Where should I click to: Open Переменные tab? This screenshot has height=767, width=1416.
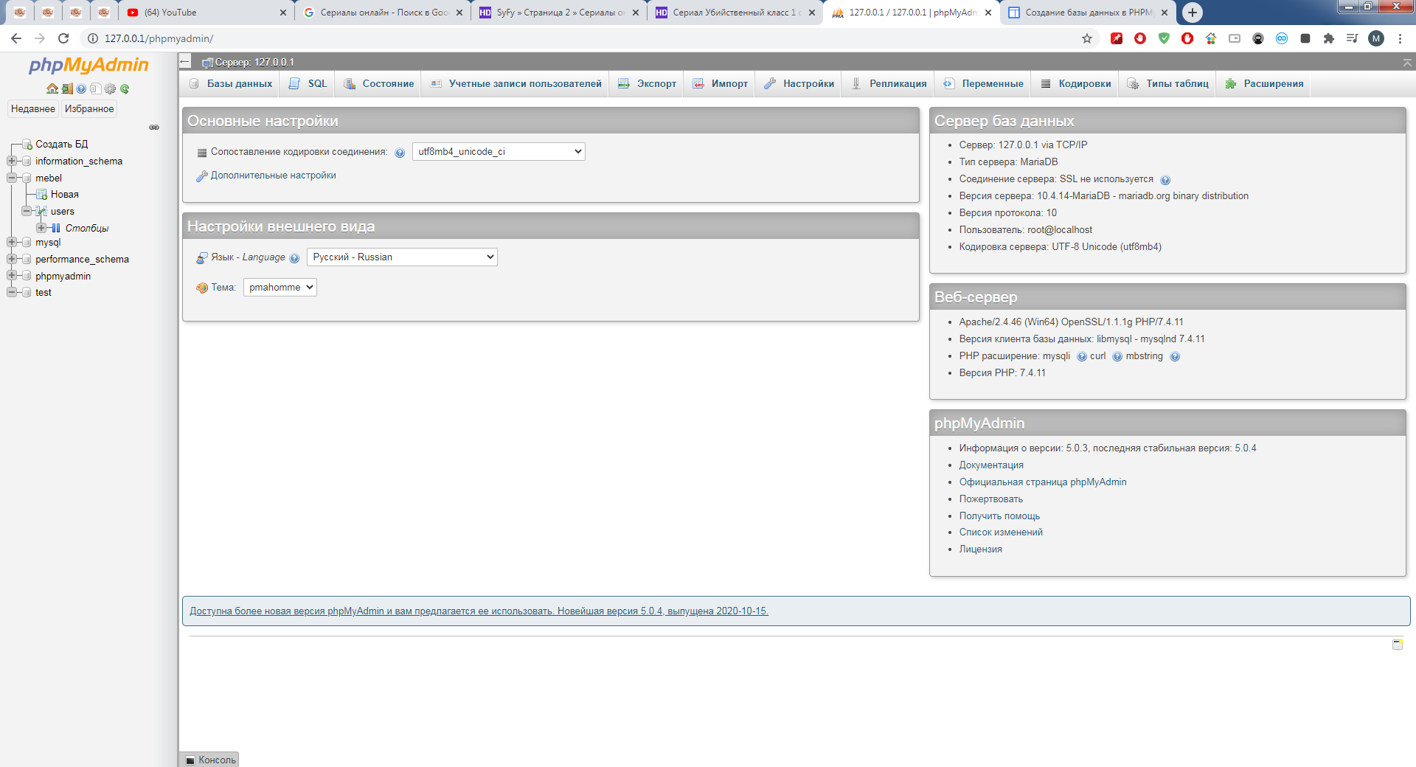(x=983, y=84)
